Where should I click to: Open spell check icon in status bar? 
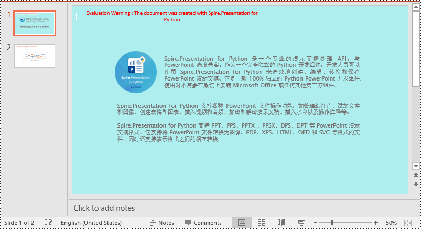click(x=48, y=223)
